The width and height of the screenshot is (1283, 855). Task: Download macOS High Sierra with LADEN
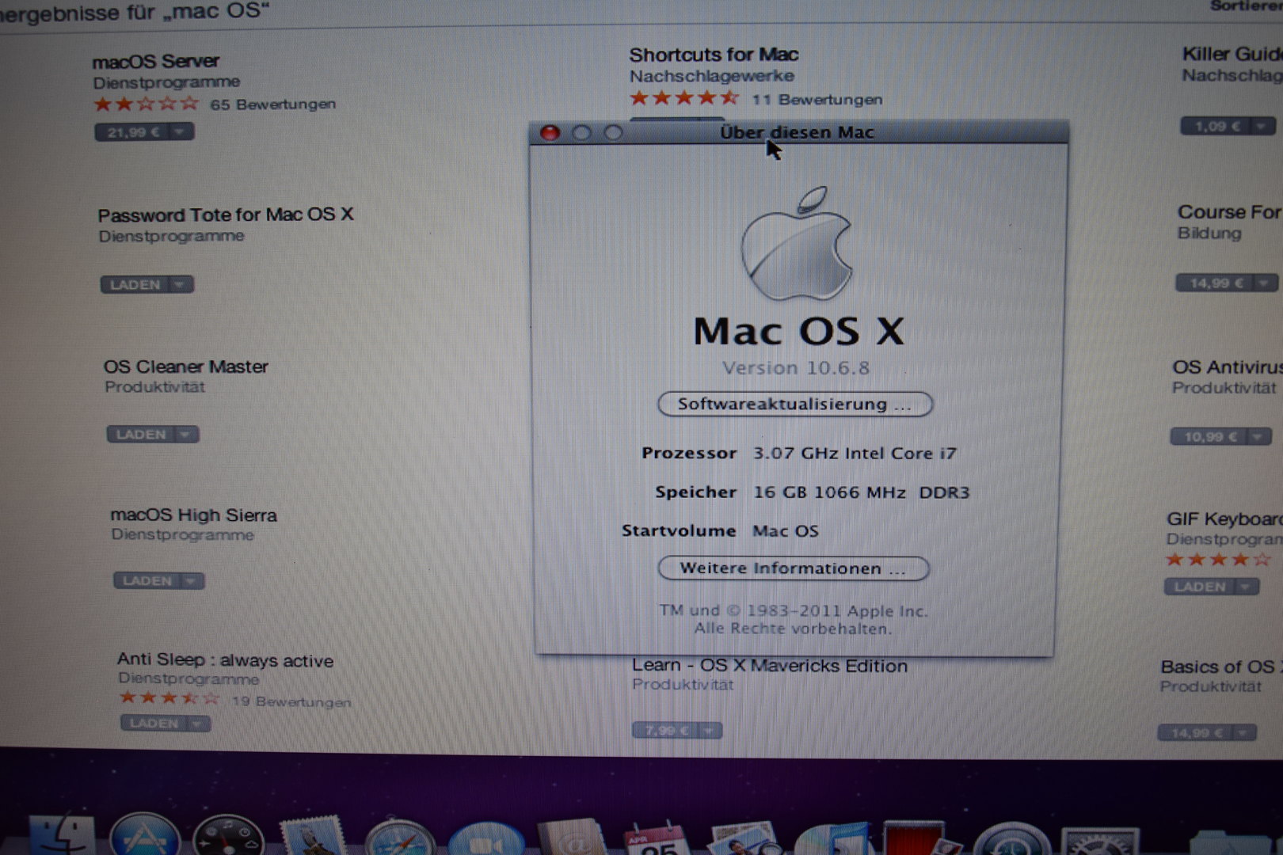[147, 581]
